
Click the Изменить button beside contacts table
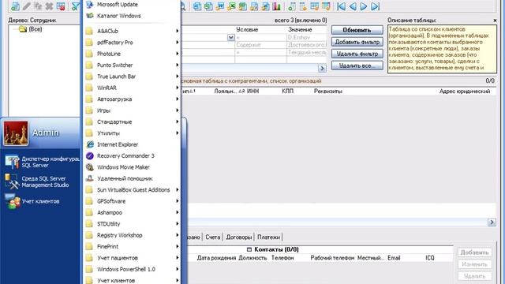coord(474,264)
